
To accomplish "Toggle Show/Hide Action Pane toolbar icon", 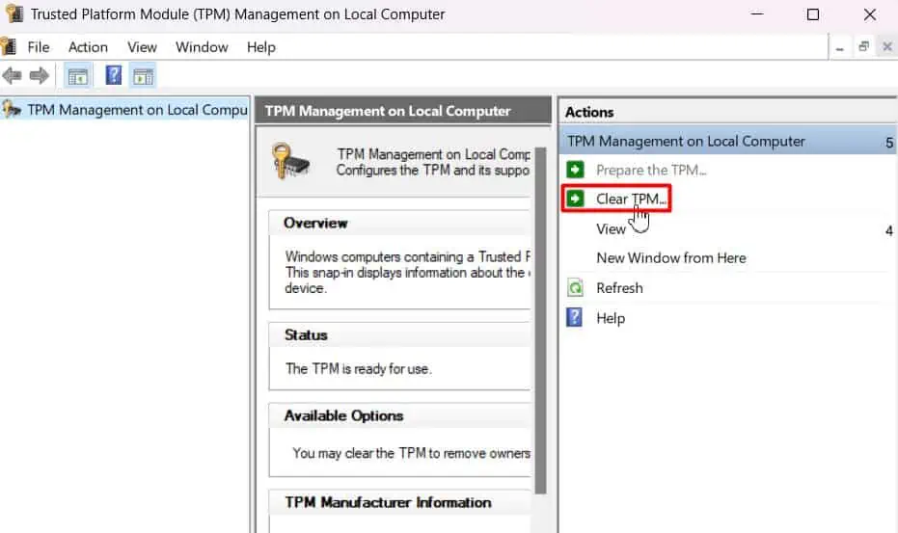I will tap(143, 75).
